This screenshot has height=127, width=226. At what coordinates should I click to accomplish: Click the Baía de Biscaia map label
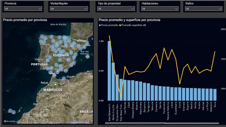coord(58,24)
